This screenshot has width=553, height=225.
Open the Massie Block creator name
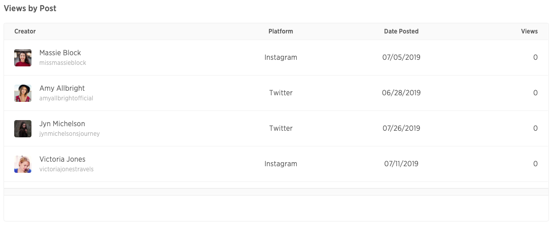coord(60,53)
